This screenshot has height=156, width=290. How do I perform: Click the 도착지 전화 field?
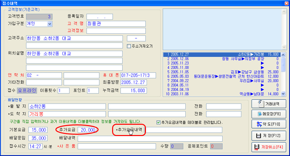(x=224, y=114)
